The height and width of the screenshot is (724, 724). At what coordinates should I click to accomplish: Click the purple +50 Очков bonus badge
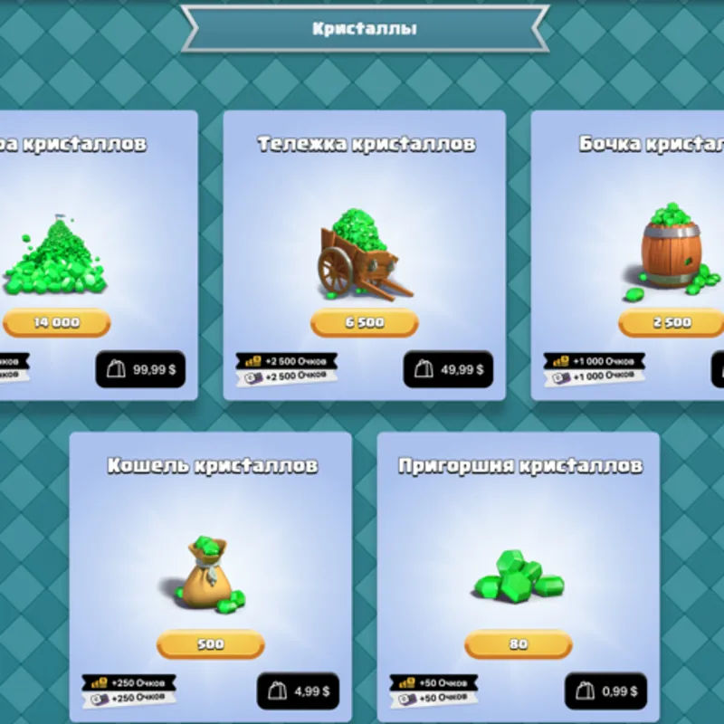[x=434, y=698]
